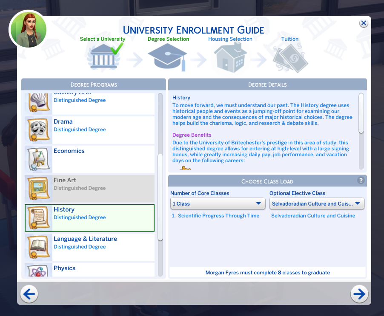
Task: Click the Culinary Arts chef hat icon
Action: pyautogui.click(x=39, y=103)
